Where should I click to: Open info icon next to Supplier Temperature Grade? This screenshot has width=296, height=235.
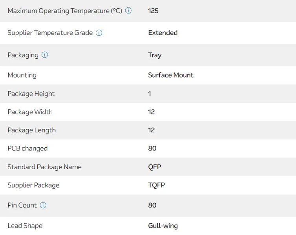tap(99, 33)
